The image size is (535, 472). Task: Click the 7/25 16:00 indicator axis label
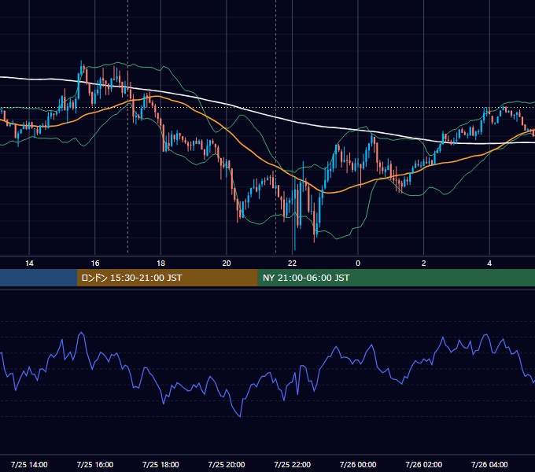coord(95,464)
